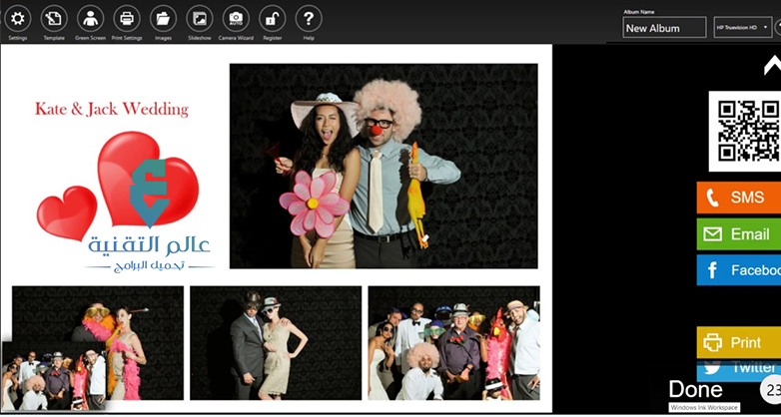Expand the HP Truevision HD camera dropdown
This screenshot has height=417, width=781.
click(x=743, y=27)
